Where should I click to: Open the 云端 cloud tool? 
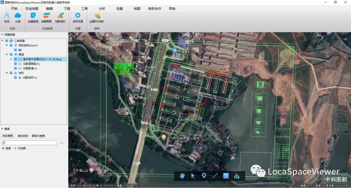(x=18, y=17)
